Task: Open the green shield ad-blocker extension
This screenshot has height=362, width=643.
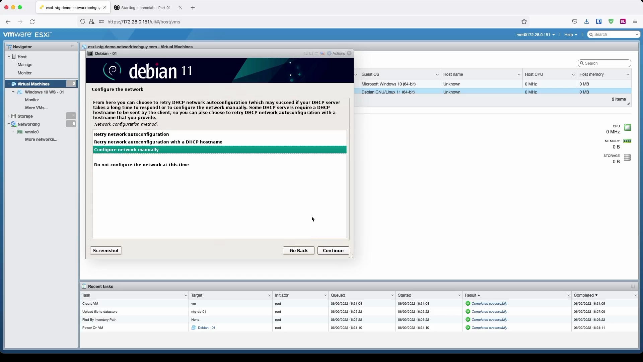Action: [x=611, y=21]
